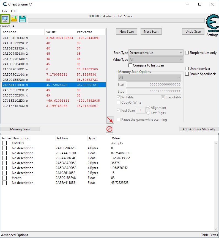This screenshot has width=219, height=238.
Task: Select address 2A5D91B5FA8:s in the results list
Action: 15,80
